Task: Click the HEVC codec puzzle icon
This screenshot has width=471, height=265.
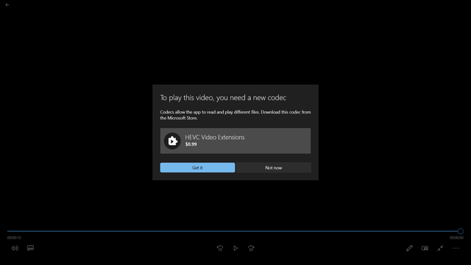Action: (x=172, y=141)
